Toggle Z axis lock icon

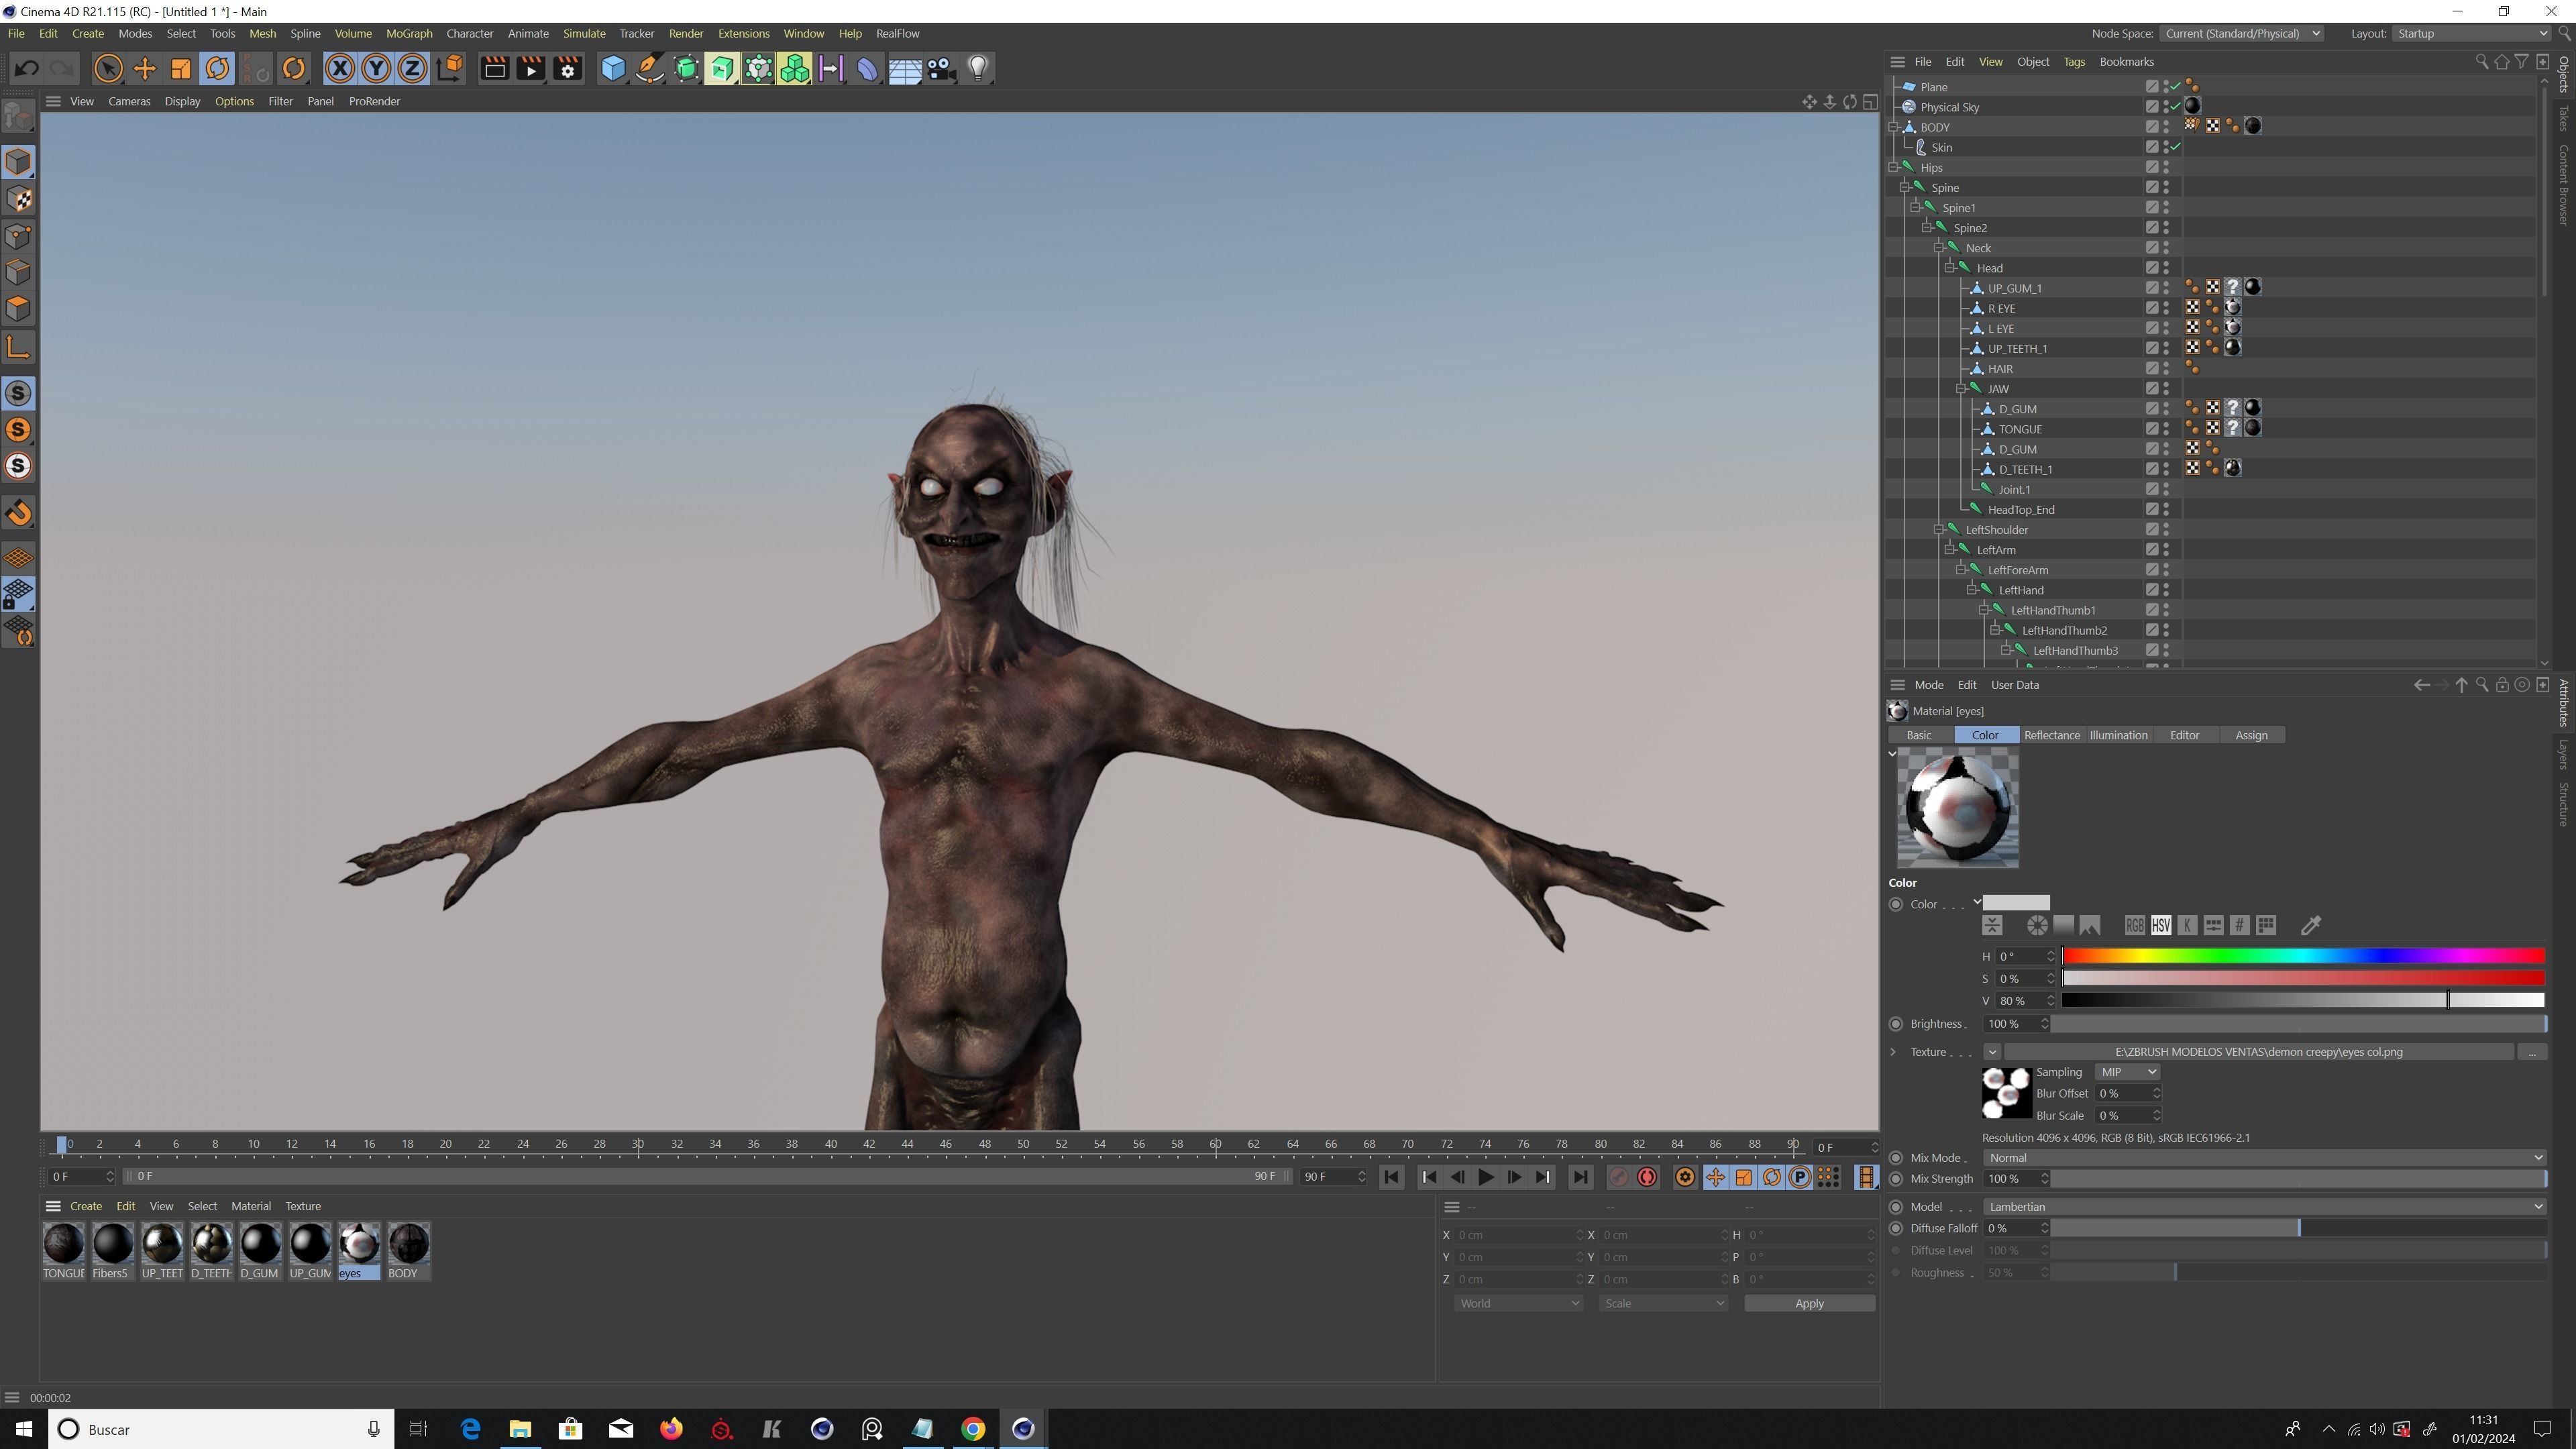point(412,69)
